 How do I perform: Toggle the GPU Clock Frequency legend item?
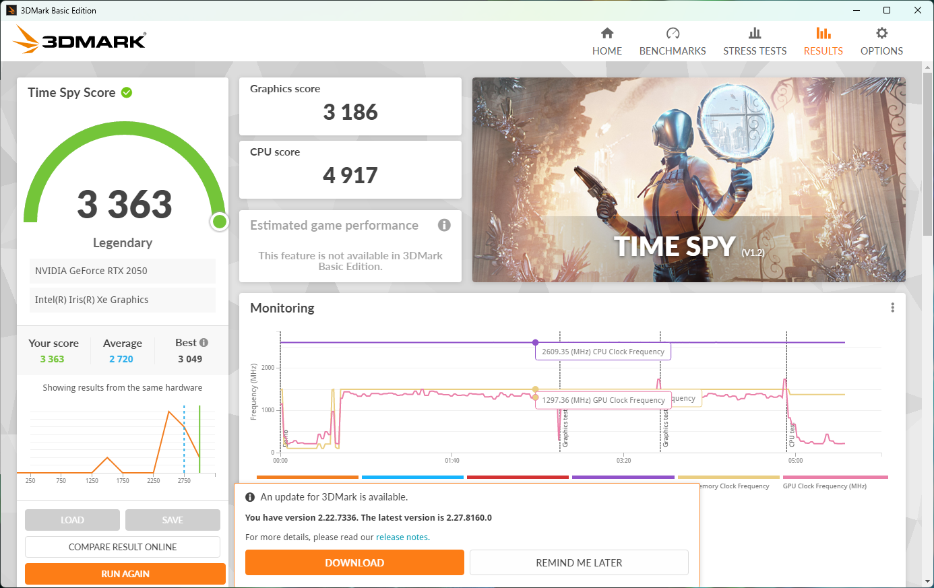[824, 486]
